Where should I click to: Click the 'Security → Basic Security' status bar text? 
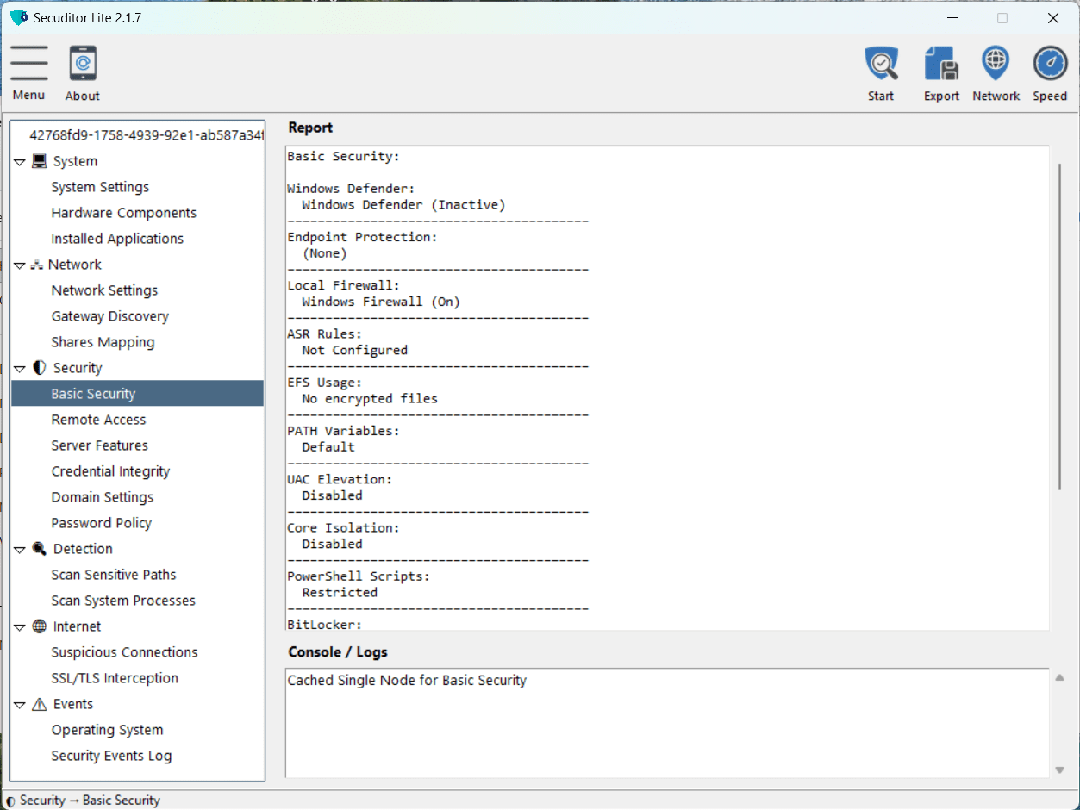click(x=90, y=800)
